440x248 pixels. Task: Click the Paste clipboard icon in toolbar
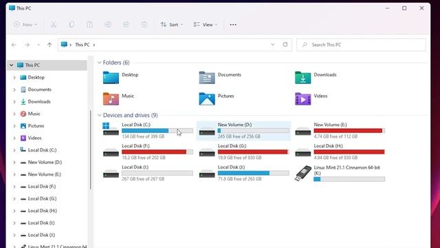[x=90, y=25]
